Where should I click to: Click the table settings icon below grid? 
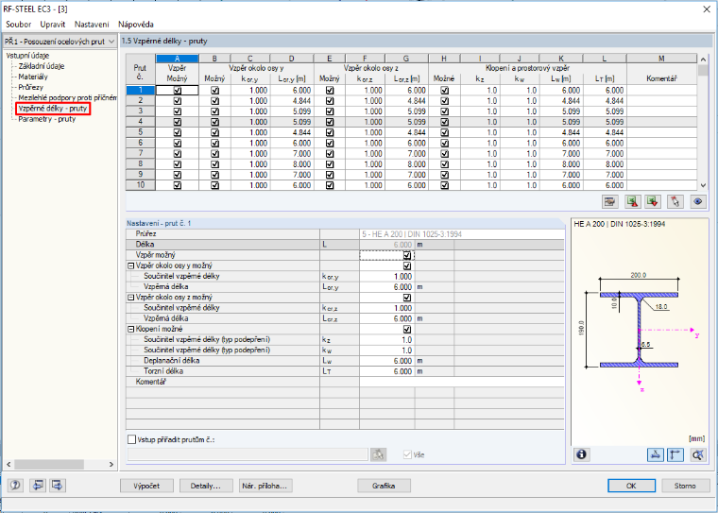pos(609,201)
